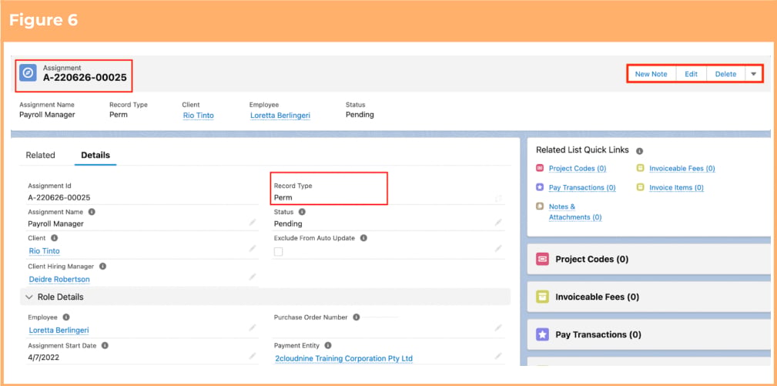Click info icon beside Exclude From Auto Update
Image resolution: width=777 pixels, height=386 pixels.
[363, 238]
